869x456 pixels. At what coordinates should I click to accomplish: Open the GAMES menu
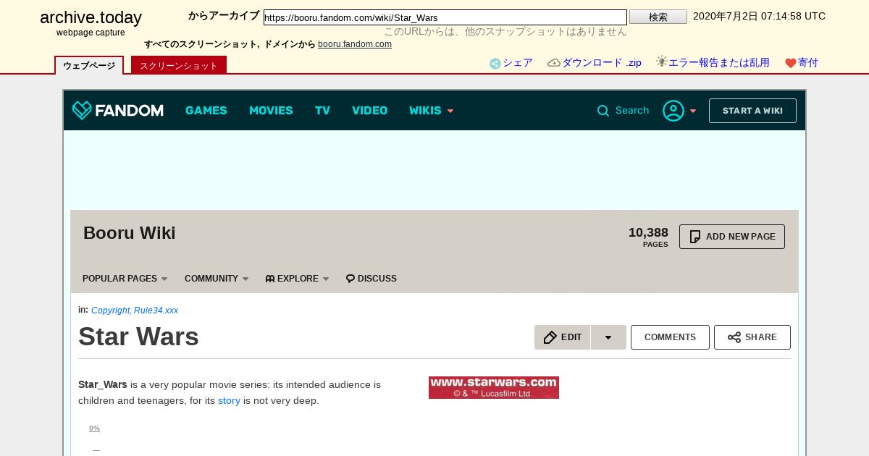tap(206, 111)
